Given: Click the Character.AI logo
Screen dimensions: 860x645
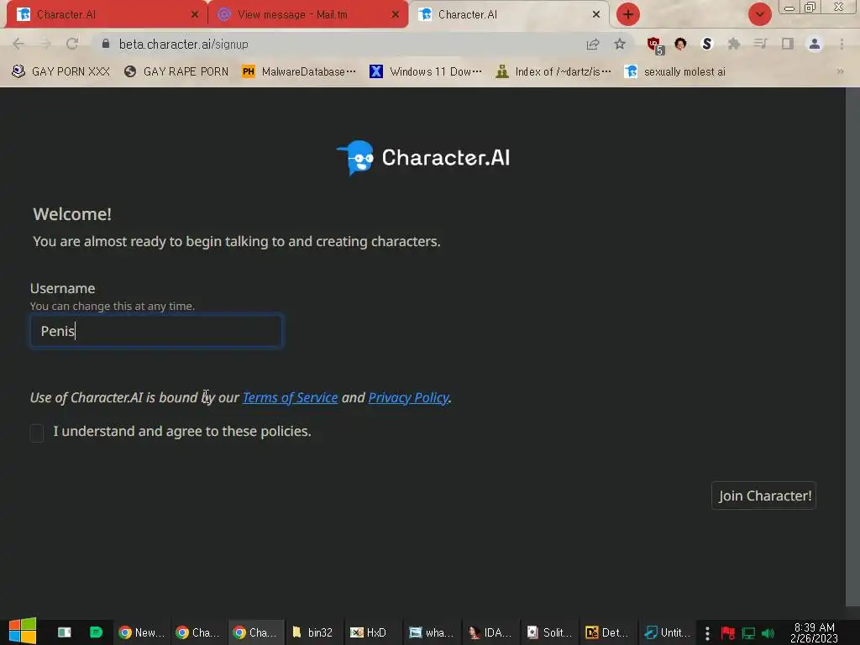Looking at the screenshot, I should tap(423, 157).
